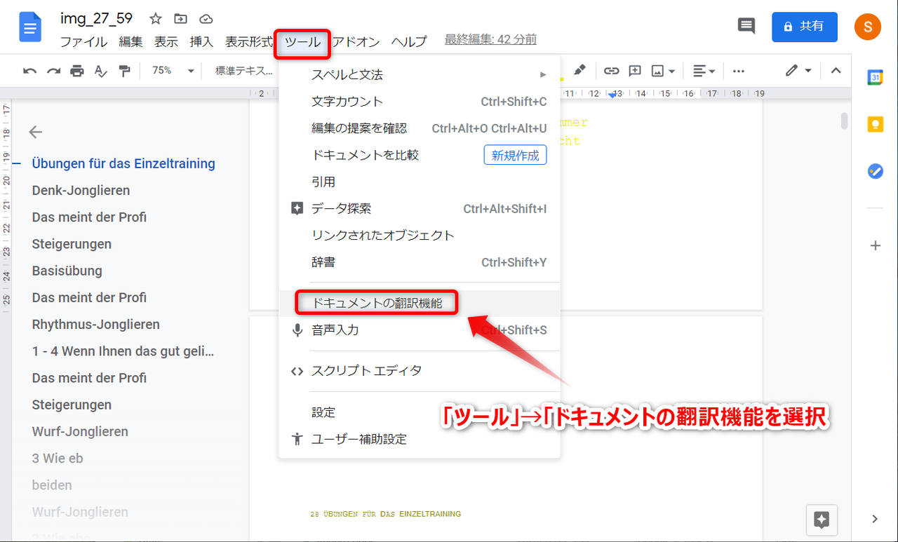The height and width of the screenshot is (542, 898).
Task: Select ドキュメントの翻訳機能 menu item
Action: (x=420, y=303)
